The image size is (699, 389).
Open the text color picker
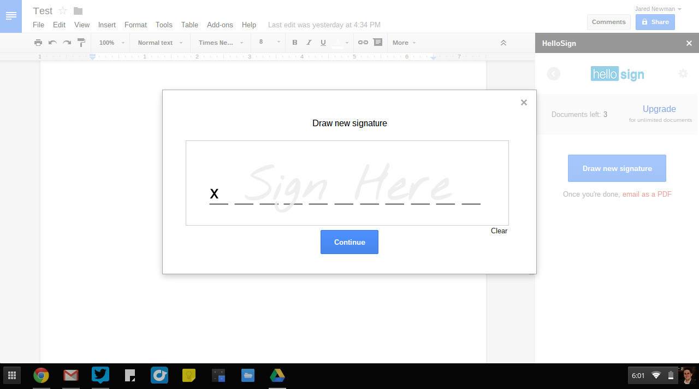click(x=340, y=43)
